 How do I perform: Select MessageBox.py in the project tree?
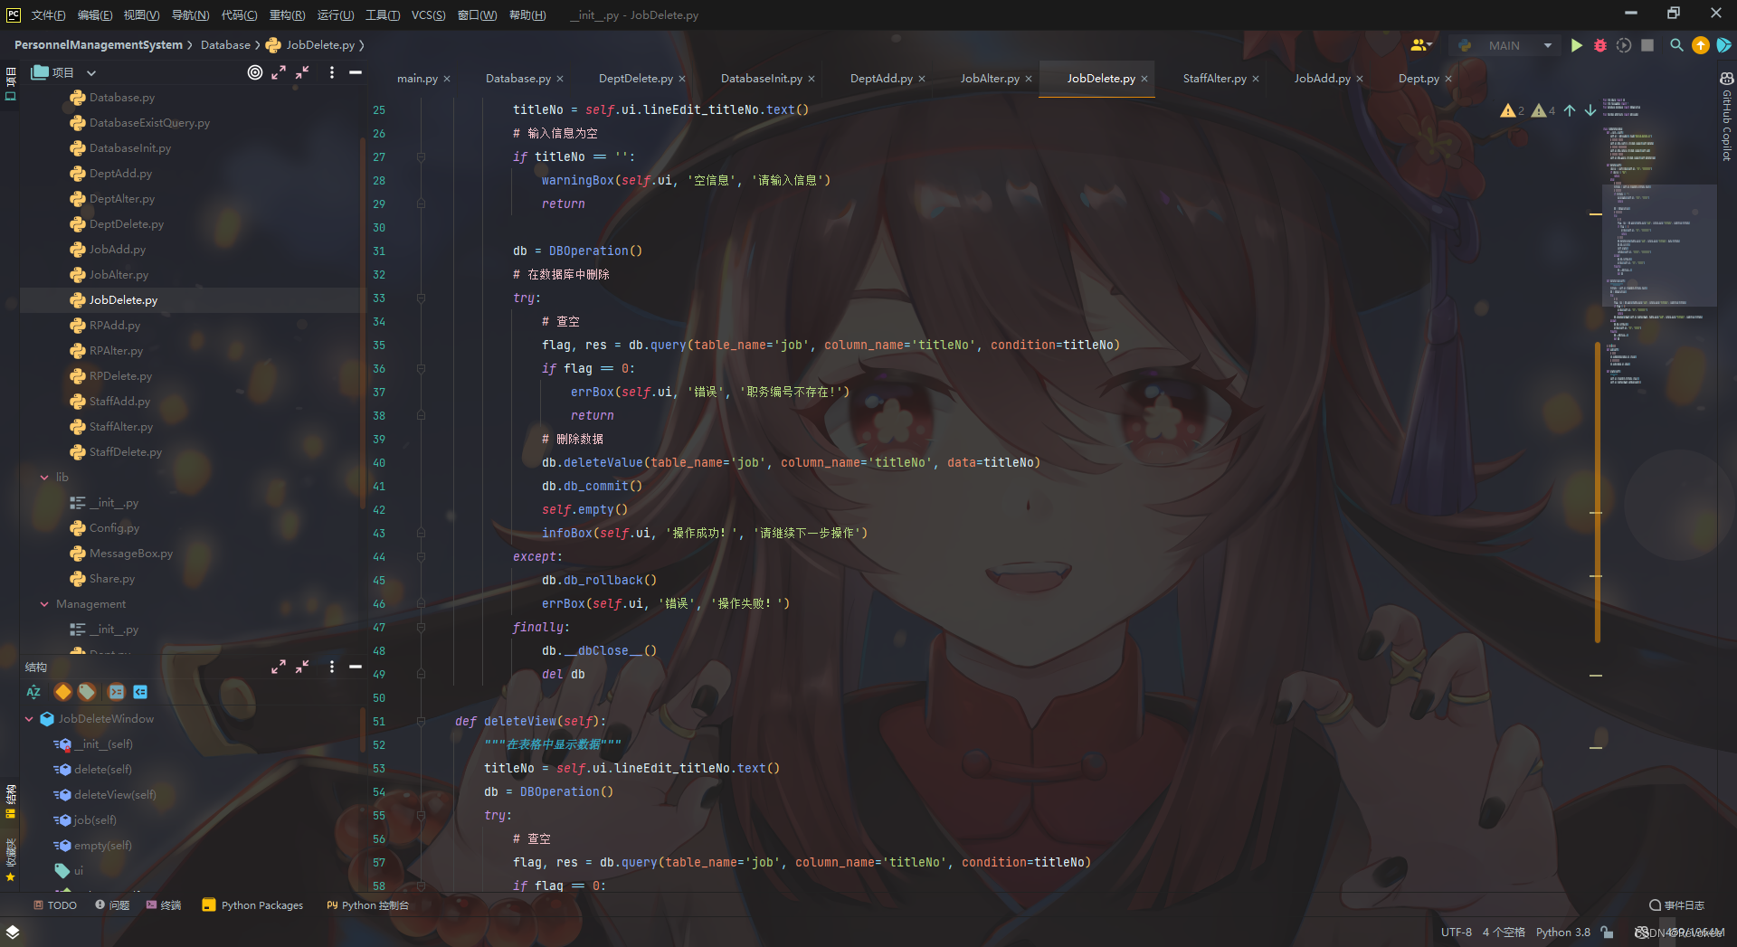130,553
